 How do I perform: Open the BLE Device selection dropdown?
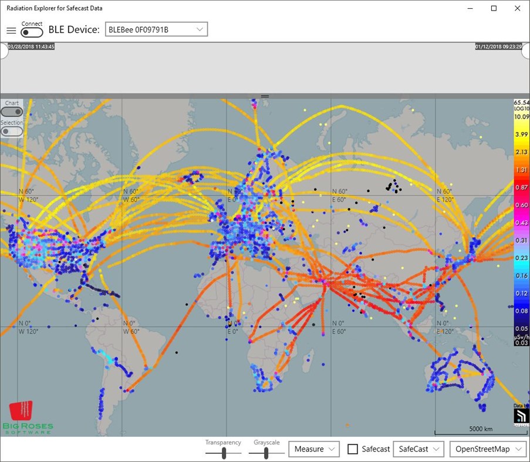[x=201, y=29]
